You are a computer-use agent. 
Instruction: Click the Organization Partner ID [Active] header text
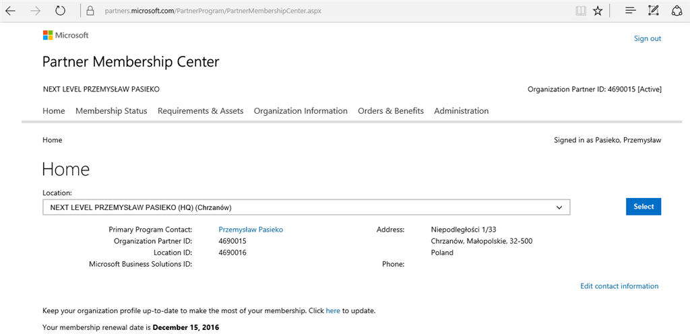pos(594,90)
